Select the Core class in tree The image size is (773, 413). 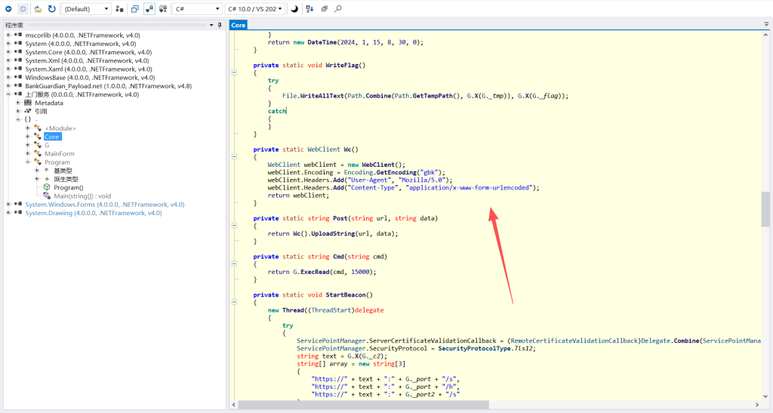pos(52,137)
